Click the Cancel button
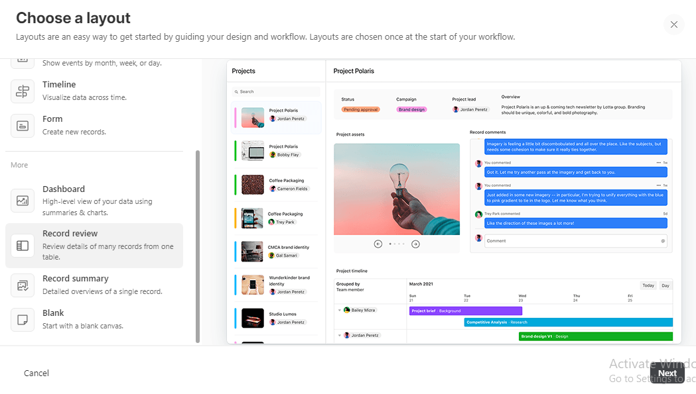This screenshot has width=696, height=394. [x=36, y=373]
